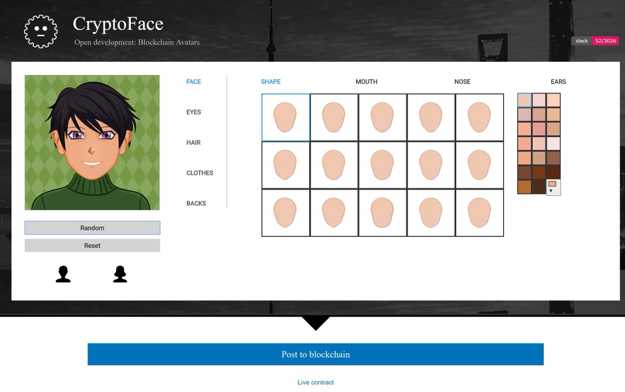Select the swatch in sixth row, middle column
Screen dimensions: 625x392
point(539,172)
